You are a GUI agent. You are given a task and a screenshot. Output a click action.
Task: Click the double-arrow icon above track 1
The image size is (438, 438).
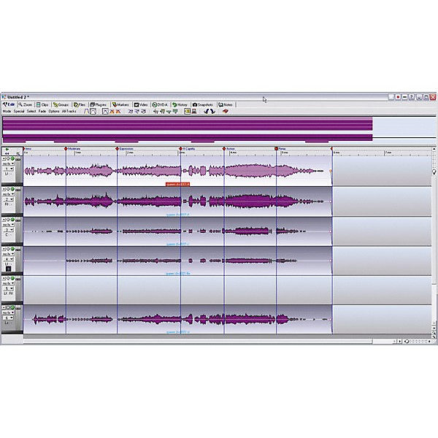point(7,154)
